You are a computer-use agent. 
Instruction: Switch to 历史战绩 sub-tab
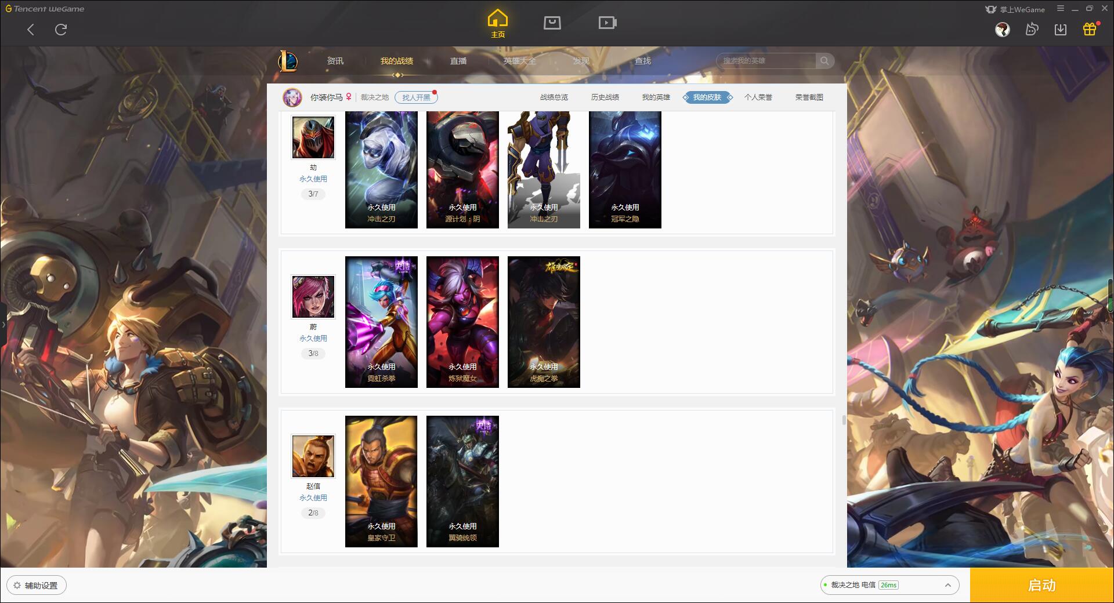(x=605, y=97)
